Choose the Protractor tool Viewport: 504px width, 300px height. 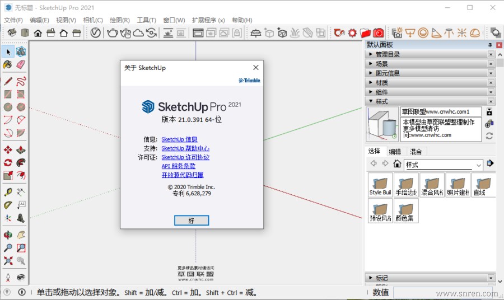coord(8,205)
